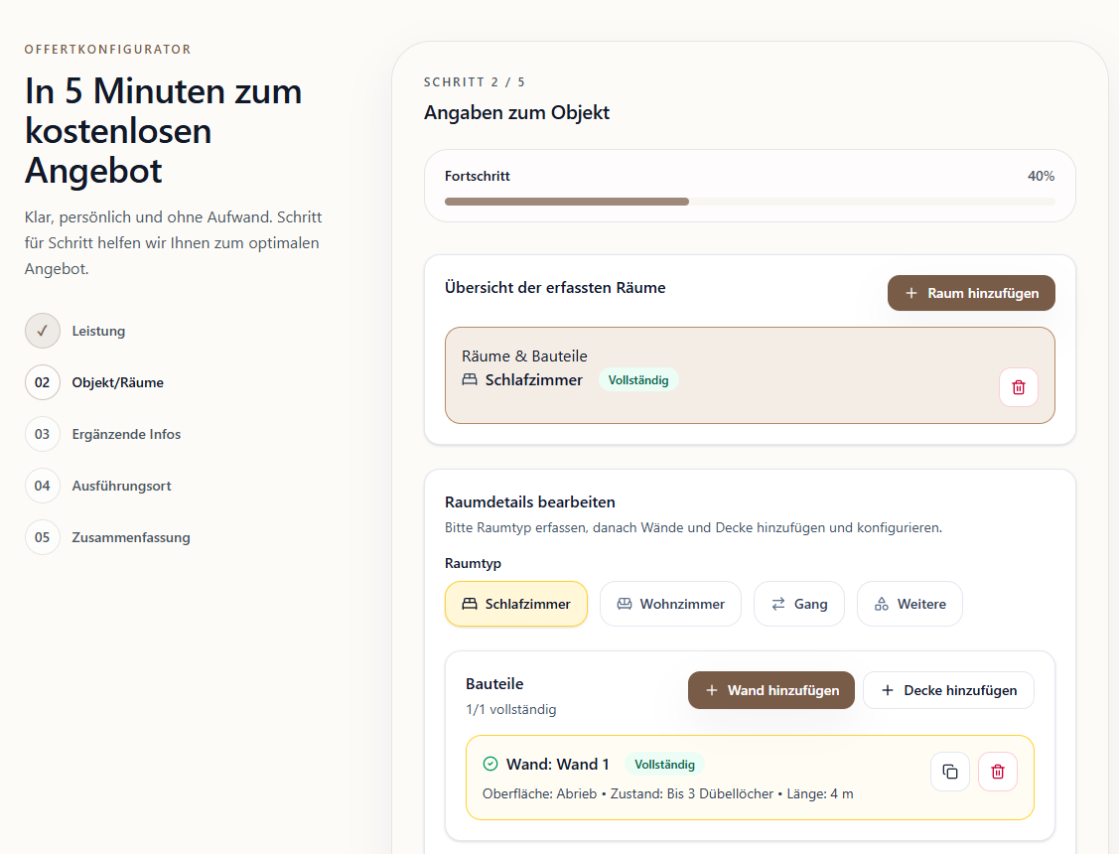Go to the Objekt/Räume step
The height and width of the screenshot is (854, 1119).
point(118,382)
